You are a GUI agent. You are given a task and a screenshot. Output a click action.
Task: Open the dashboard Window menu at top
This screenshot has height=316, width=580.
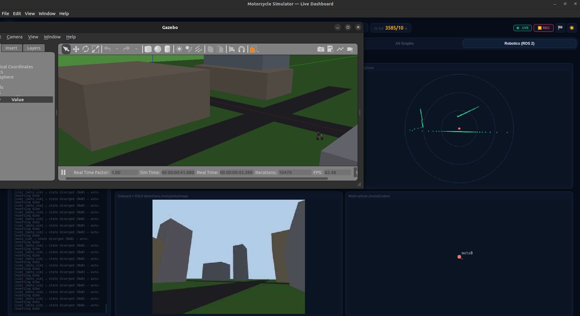(47, 14)
